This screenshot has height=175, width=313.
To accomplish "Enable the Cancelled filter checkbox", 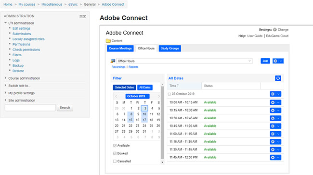I will coord(115,161).
